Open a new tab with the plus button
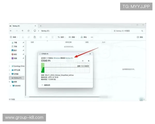 [41, 26]
